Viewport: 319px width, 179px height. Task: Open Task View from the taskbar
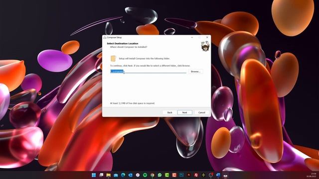(101, 175)
